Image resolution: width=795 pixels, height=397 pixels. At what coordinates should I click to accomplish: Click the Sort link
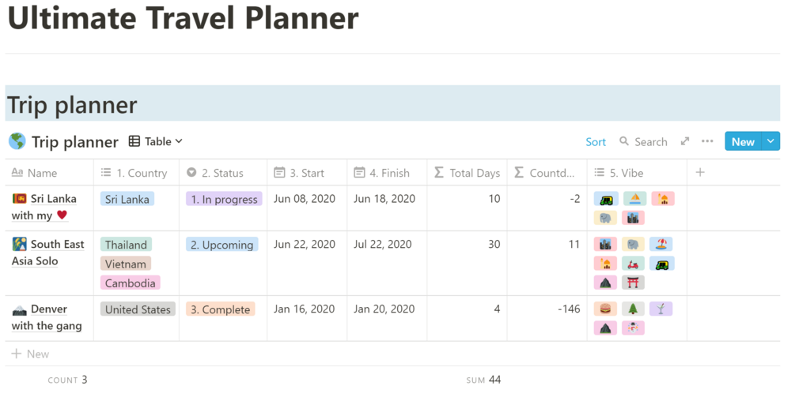click(596, 142)
